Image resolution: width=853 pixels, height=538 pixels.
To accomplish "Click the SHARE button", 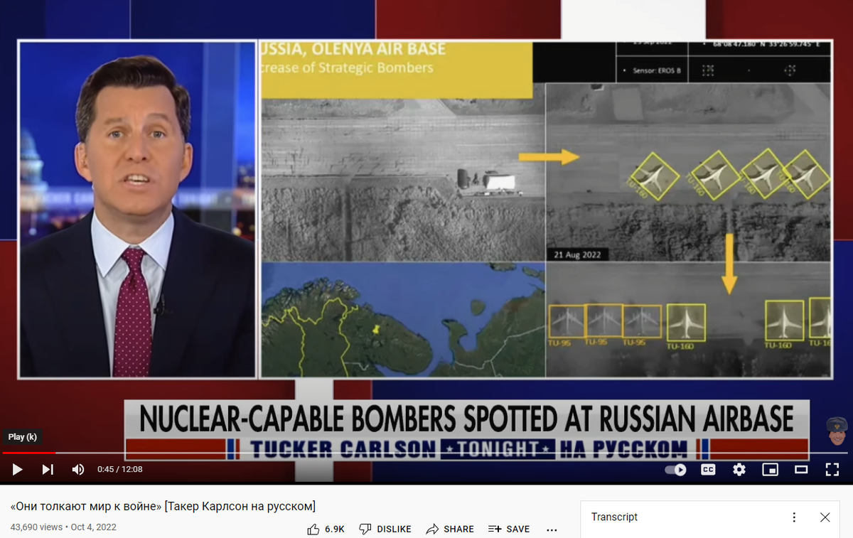I will click(x=450, y=529).
